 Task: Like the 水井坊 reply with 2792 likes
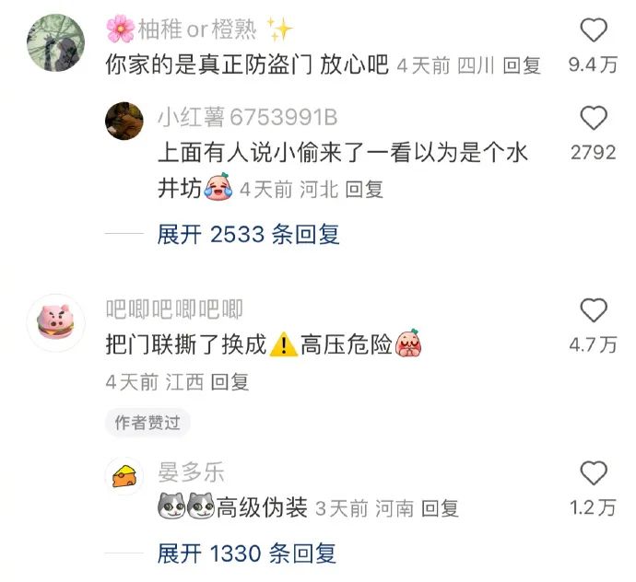tap(594, 118)
